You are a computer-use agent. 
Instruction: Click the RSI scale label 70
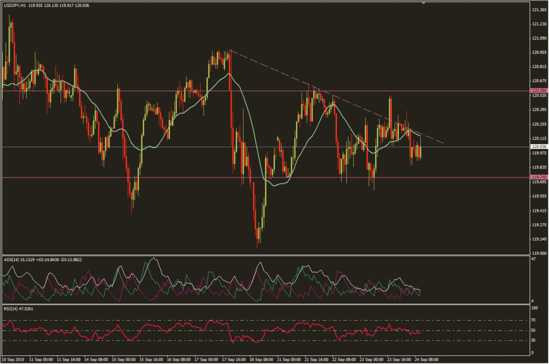pos(533,320)
